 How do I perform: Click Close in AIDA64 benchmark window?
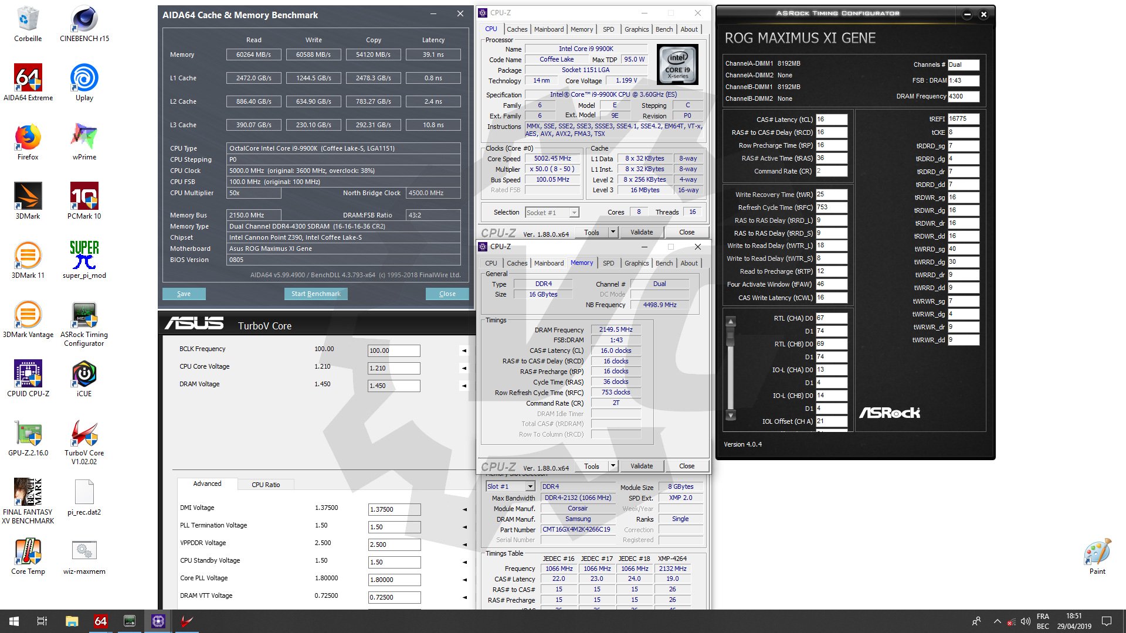(x=447, y=294)
